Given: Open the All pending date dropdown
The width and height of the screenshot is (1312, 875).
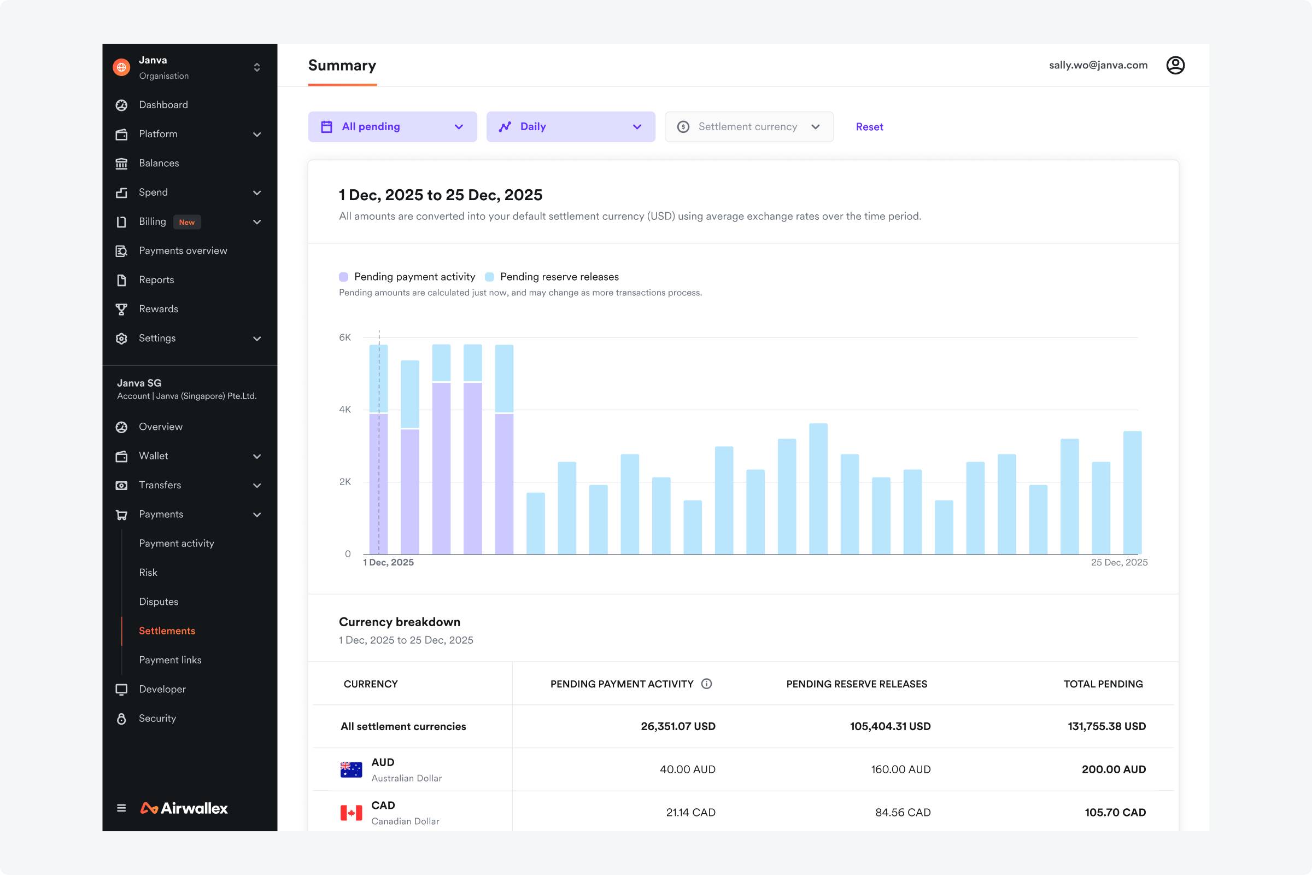Looking at the screenshot, I should [x=392, y=127].
